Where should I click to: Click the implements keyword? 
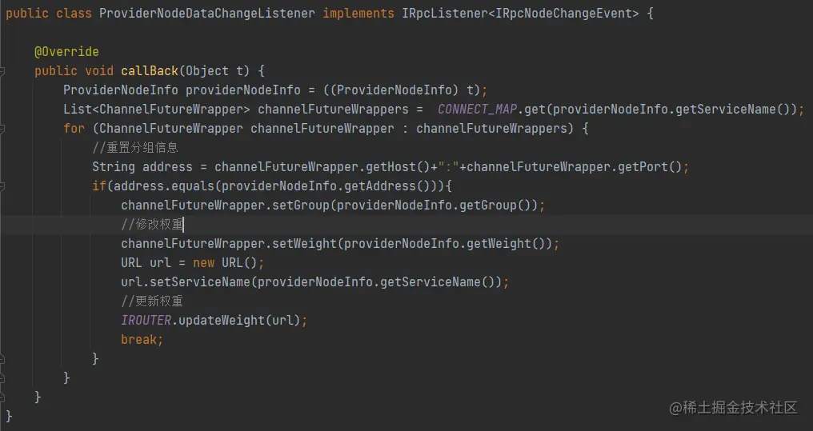click(358, 13)
